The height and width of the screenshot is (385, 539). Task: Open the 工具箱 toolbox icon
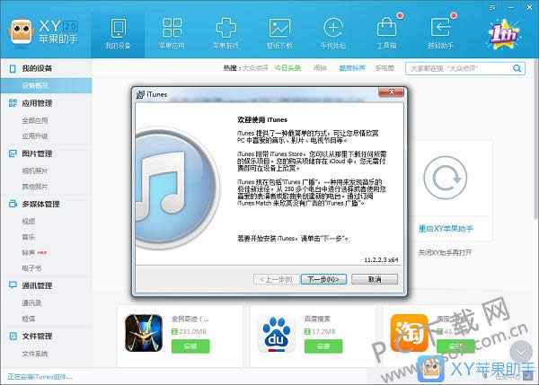386,27
